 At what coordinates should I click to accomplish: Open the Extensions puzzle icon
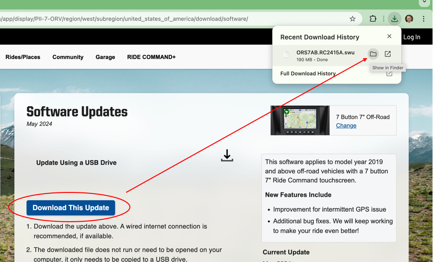[373, 19]
